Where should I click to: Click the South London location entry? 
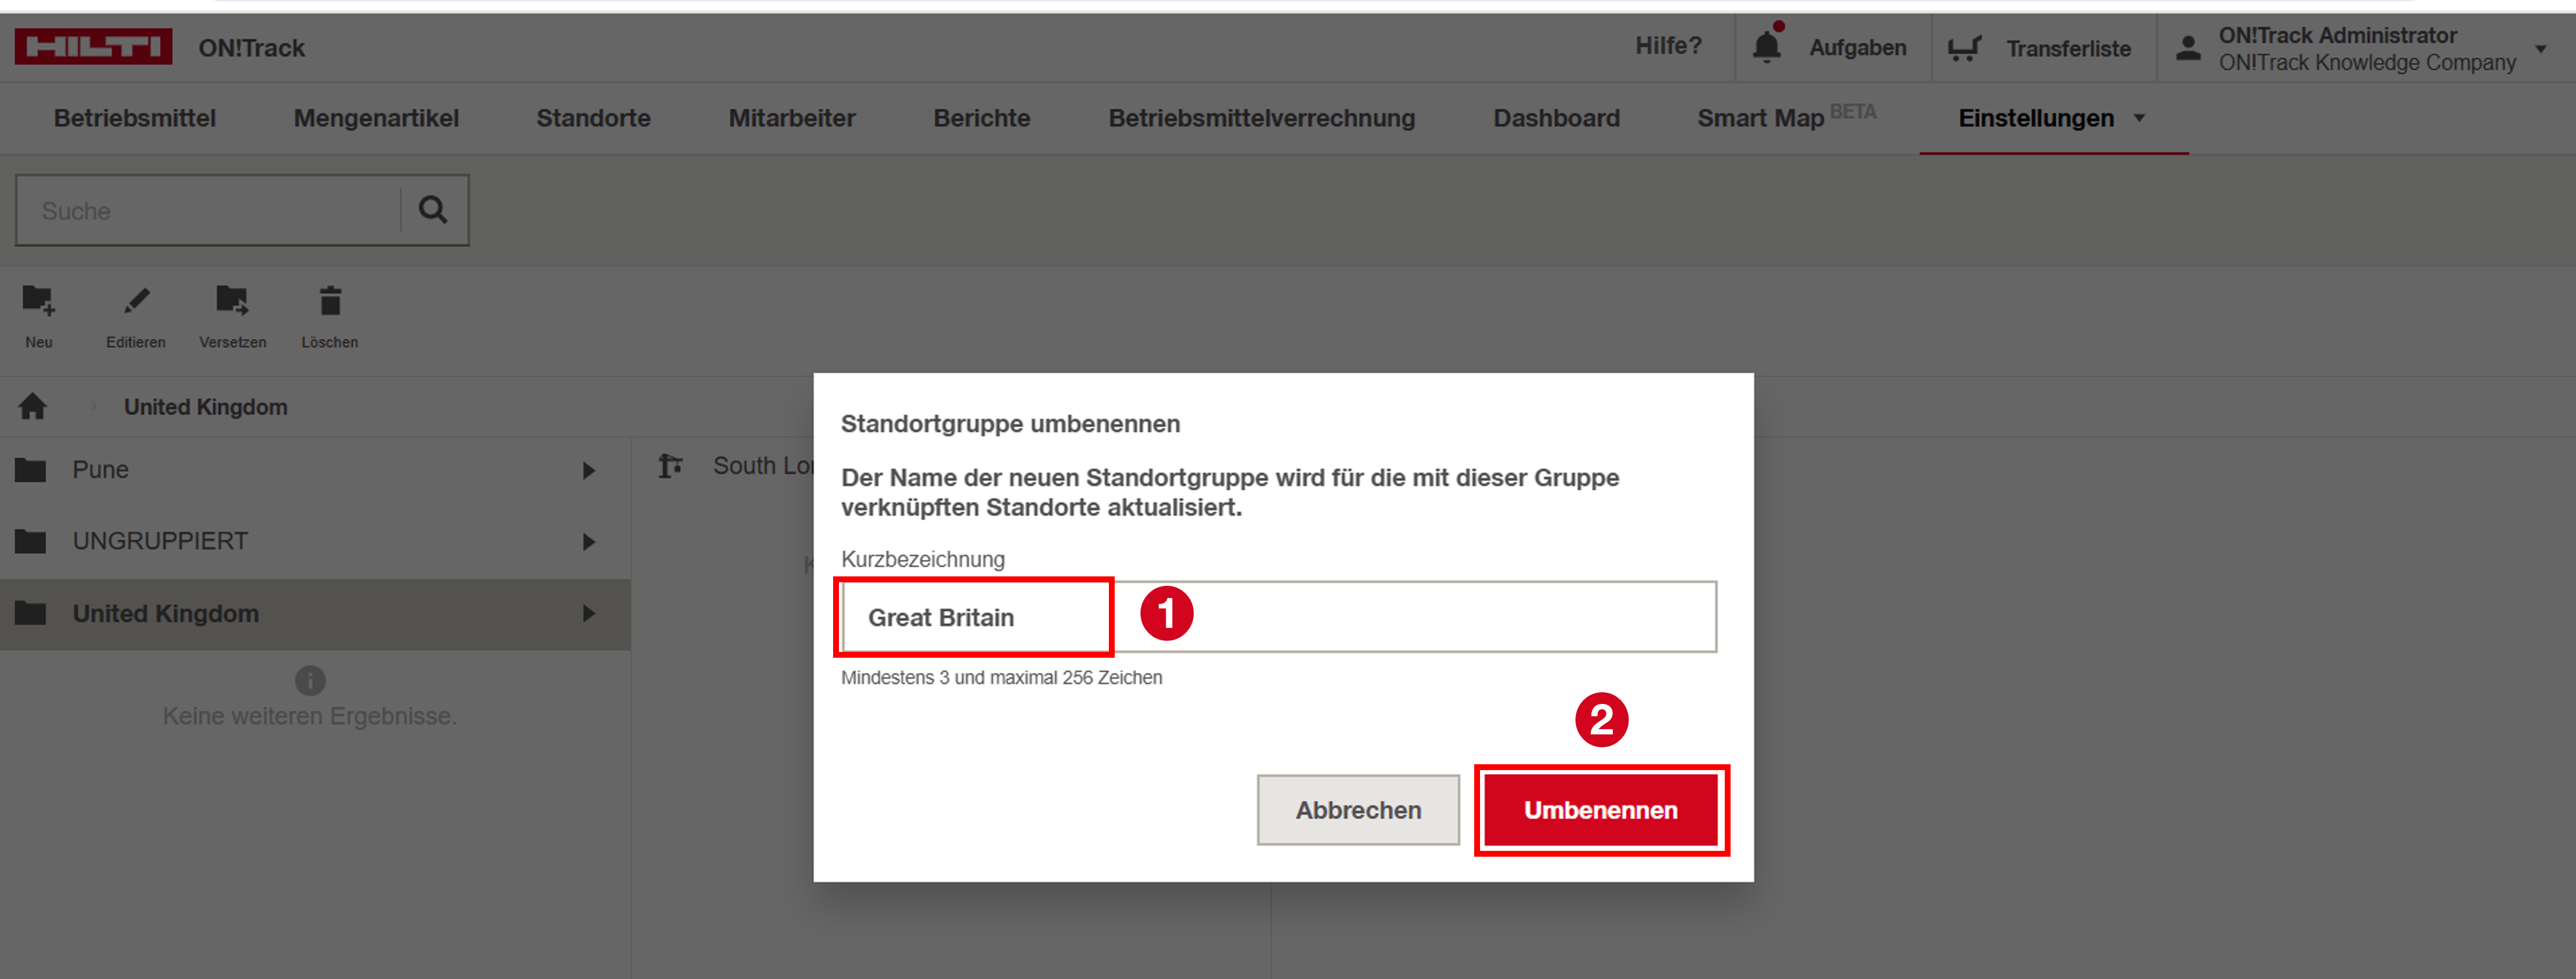(763, 466)
